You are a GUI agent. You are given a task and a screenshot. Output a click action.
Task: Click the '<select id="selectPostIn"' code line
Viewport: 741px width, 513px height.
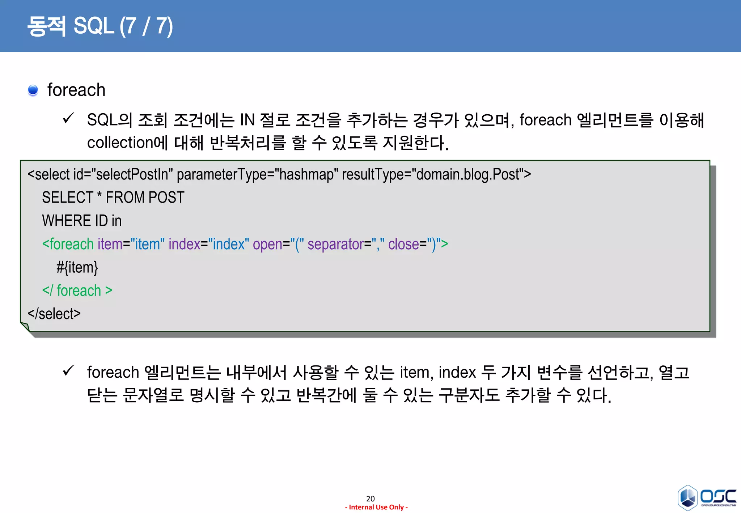(279, 174)
